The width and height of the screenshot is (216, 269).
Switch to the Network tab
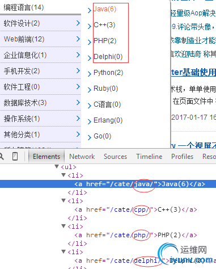pyautogui.click(x=82, y=157)
